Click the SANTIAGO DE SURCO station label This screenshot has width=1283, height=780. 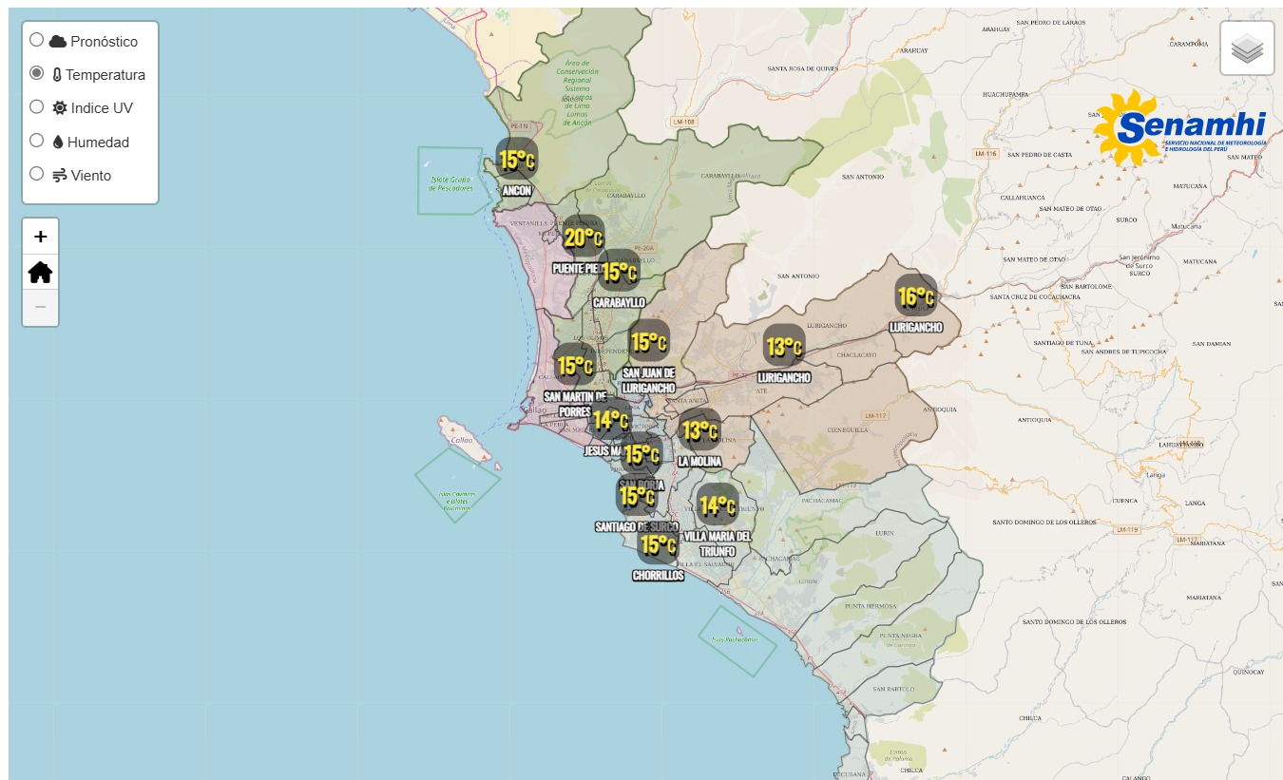[x=637, y=526]
